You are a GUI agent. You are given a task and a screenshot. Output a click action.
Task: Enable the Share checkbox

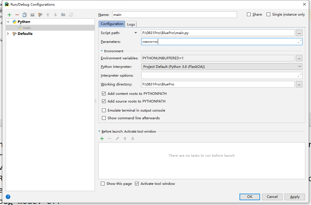[x=249, y=14]
